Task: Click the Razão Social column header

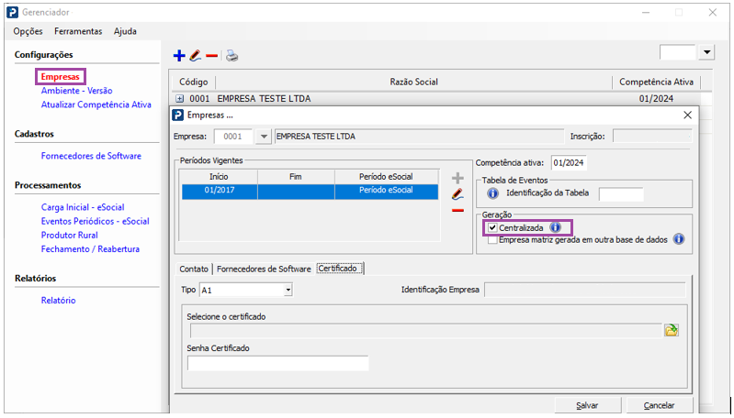Action: (x=413, y=82)
